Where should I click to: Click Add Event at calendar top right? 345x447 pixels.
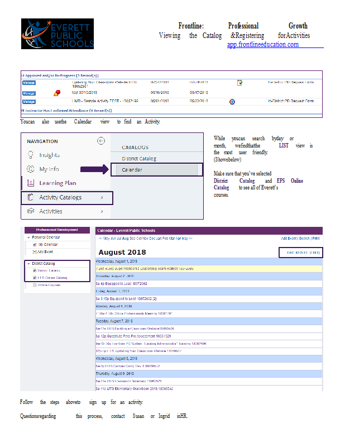[289, 239]
